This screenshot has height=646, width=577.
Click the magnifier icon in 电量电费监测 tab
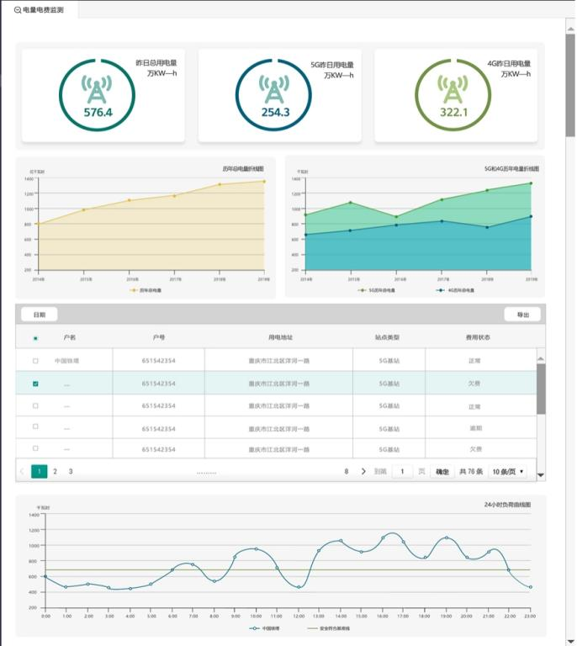tap(17, 9)
